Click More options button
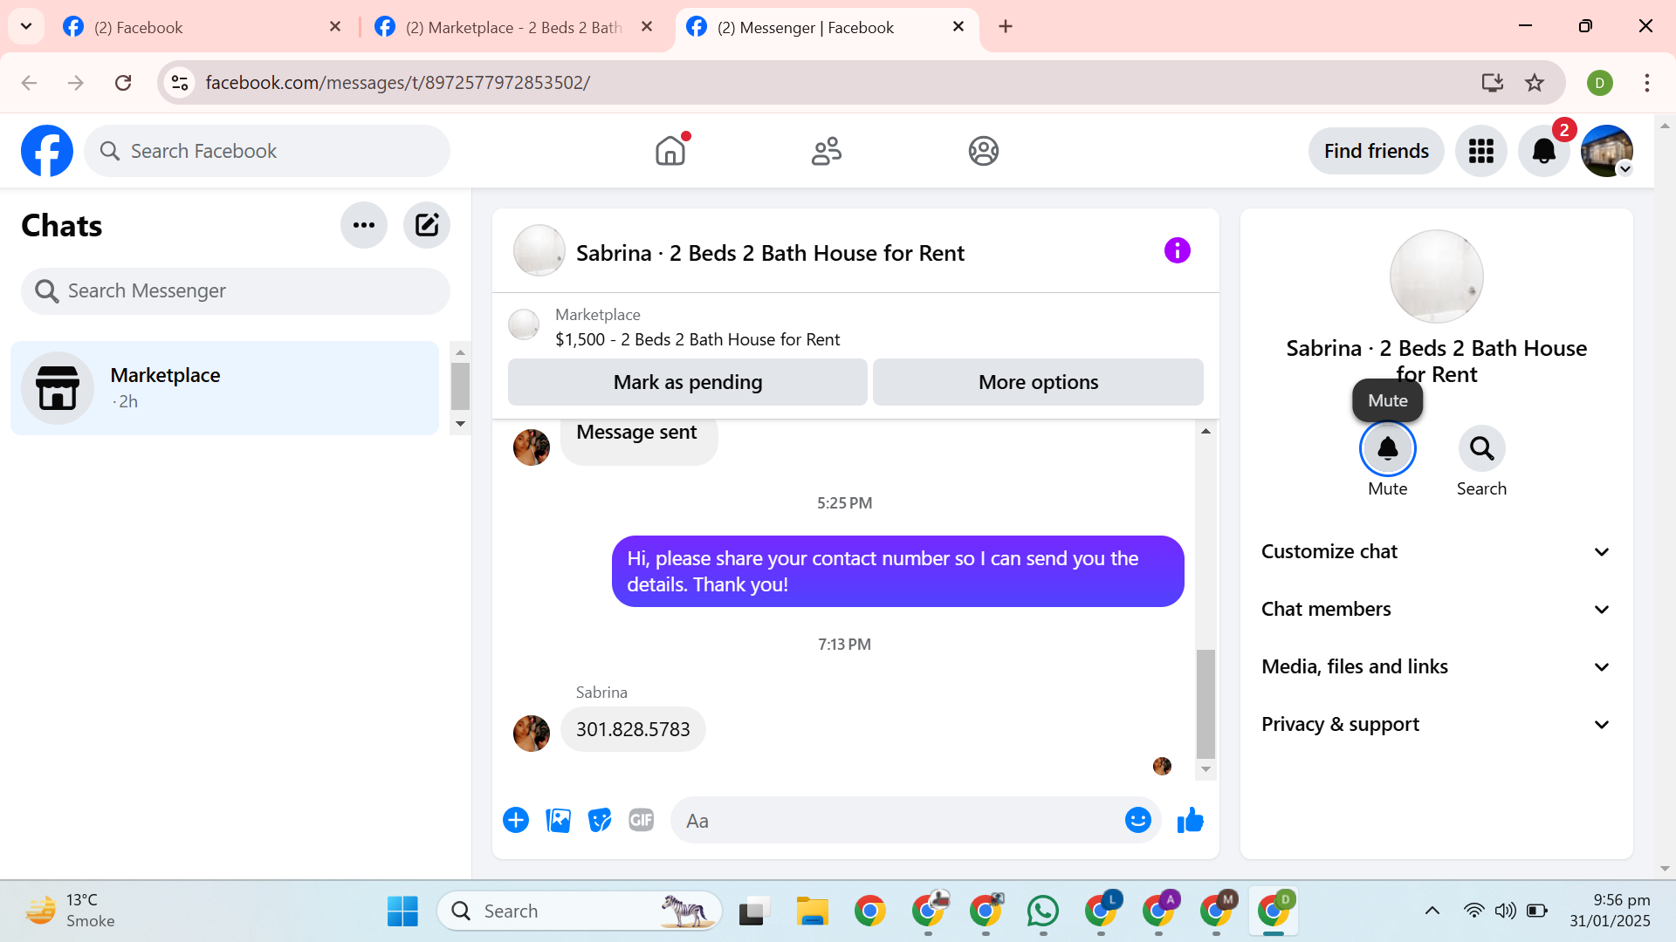 coord(1039,382)
